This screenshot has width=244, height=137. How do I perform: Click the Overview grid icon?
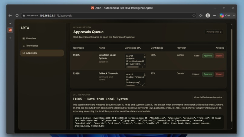coord(24,38)
